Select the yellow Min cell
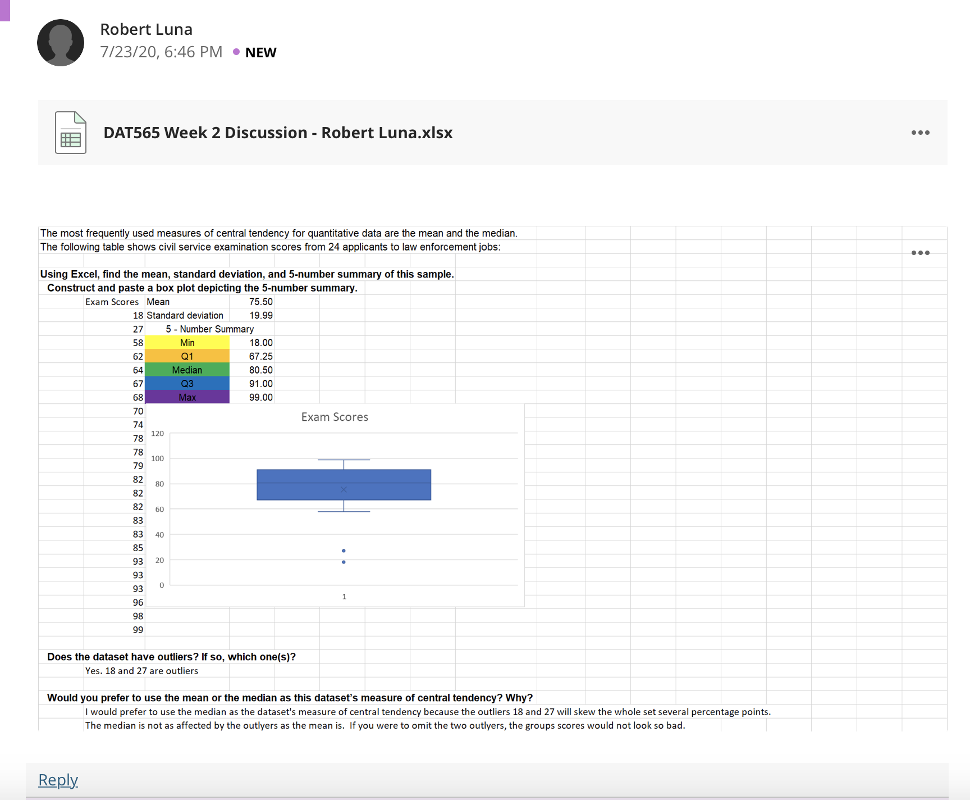 [x=187, y=343]
